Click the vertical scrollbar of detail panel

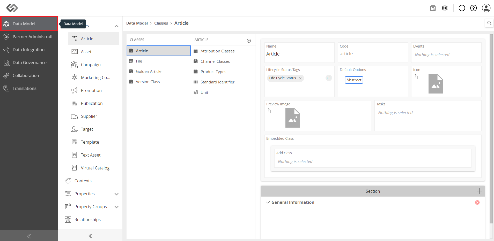[x=491, y=129]
